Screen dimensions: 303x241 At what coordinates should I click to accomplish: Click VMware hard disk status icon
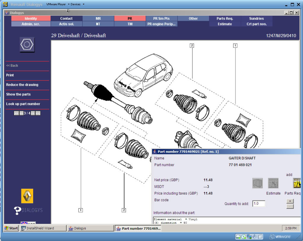(238, 237)
